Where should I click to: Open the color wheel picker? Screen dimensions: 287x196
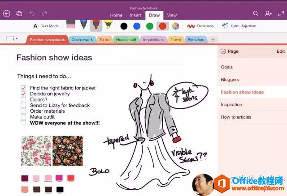pyautogui.click(x=176, y=26)
